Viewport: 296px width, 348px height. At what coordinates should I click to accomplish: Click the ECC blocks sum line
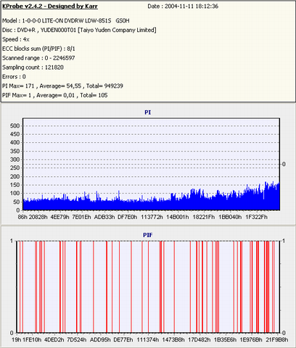pyautogui.click(x=38, y=49)
